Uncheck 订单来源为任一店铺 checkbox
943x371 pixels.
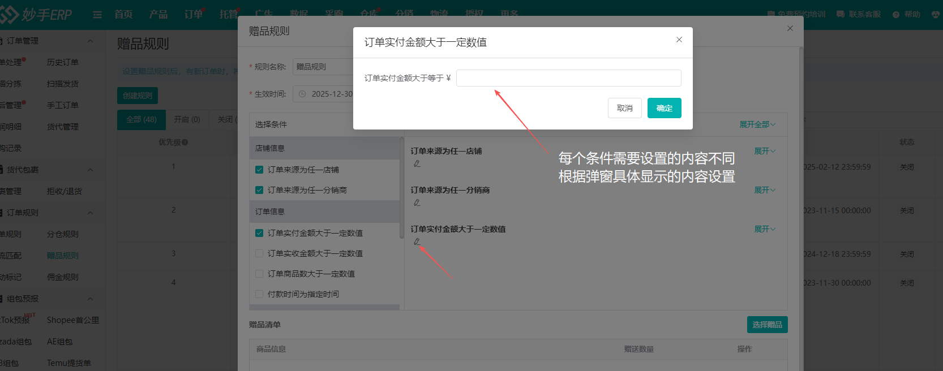pyautogui.click(x=259, y=170)
